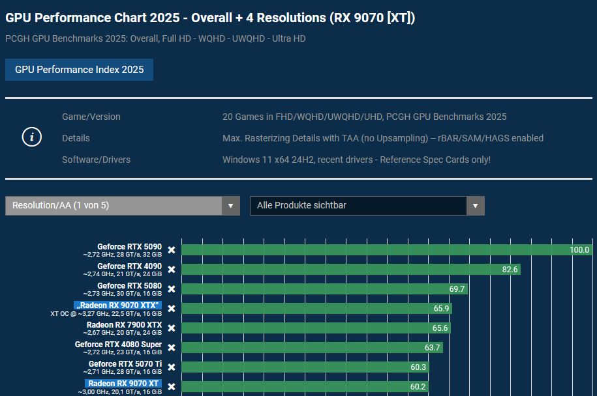Viewport: 597px width, 396px height.
Task: Remove Geforce RTX 4080 Super via X icon
Action: coord(172,348)
